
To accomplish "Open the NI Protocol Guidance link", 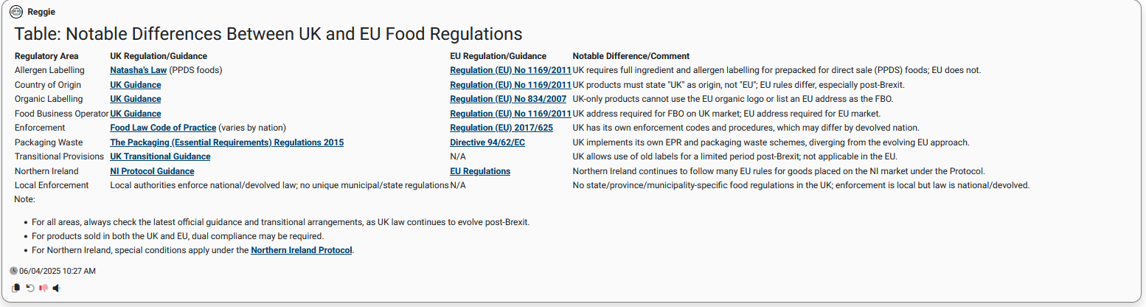I will tap(152, 171).
